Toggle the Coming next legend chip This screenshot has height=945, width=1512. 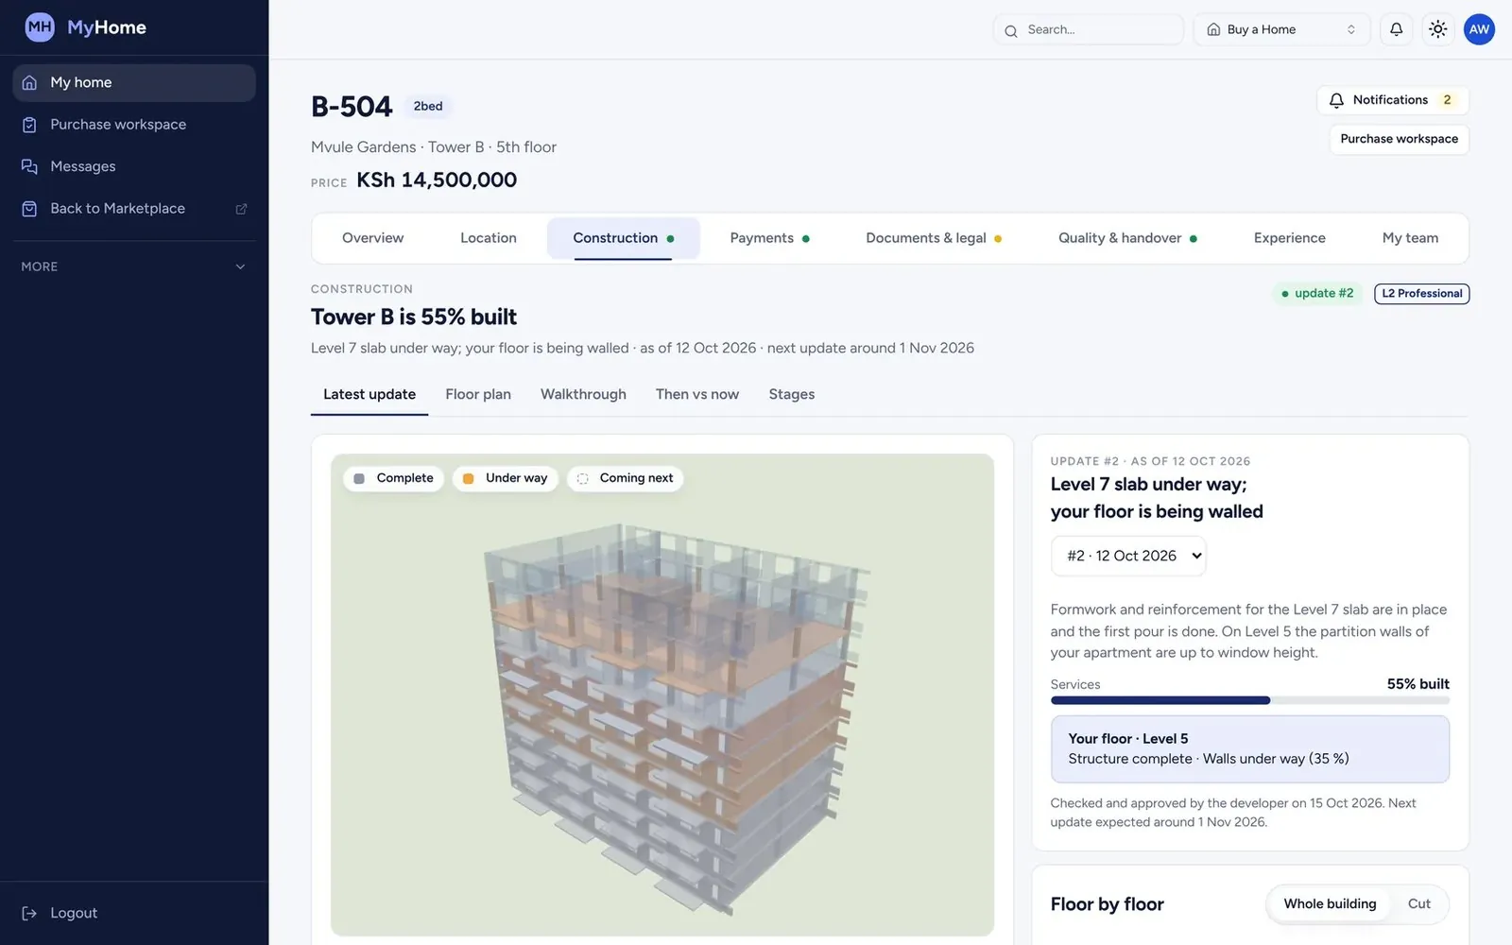tap(625, 478)
